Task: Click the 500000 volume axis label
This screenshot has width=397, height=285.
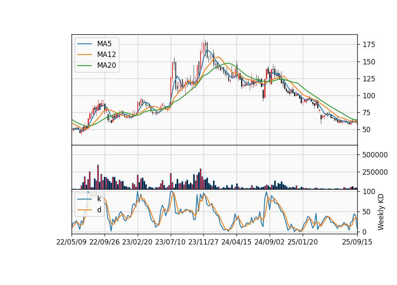Action: [375, 155]
